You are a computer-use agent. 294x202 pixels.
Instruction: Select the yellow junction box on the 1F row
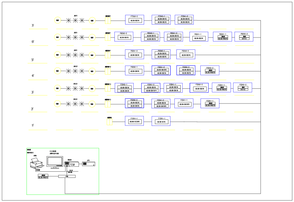(x=110, y=122)
